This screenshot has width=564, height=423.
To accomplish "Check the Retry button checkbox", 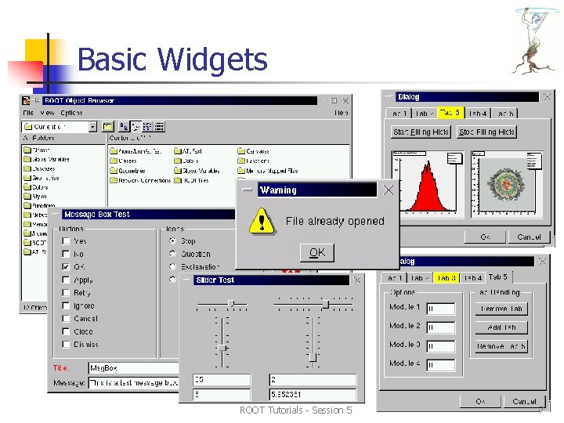I will point(66,293).
